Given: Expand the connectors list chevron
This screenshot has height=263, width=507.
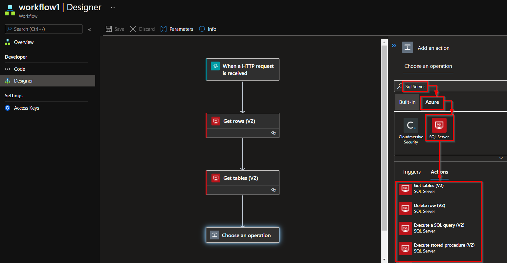Looking at the screenshot, I should coord(501,158).
